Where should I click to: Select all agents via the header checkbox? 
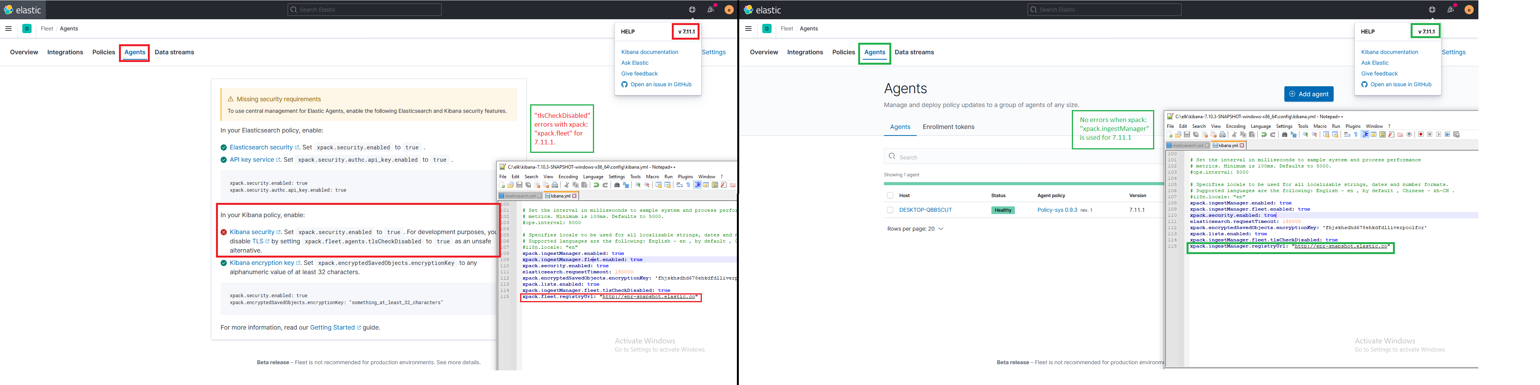click(890, 195)
